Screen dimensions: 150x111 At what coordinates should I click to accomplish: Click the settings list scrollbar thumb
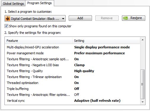(x=143, y=84)
